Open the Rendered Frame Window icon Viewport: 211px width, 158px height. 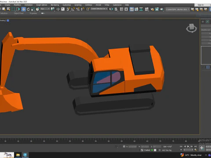[157, 9]
